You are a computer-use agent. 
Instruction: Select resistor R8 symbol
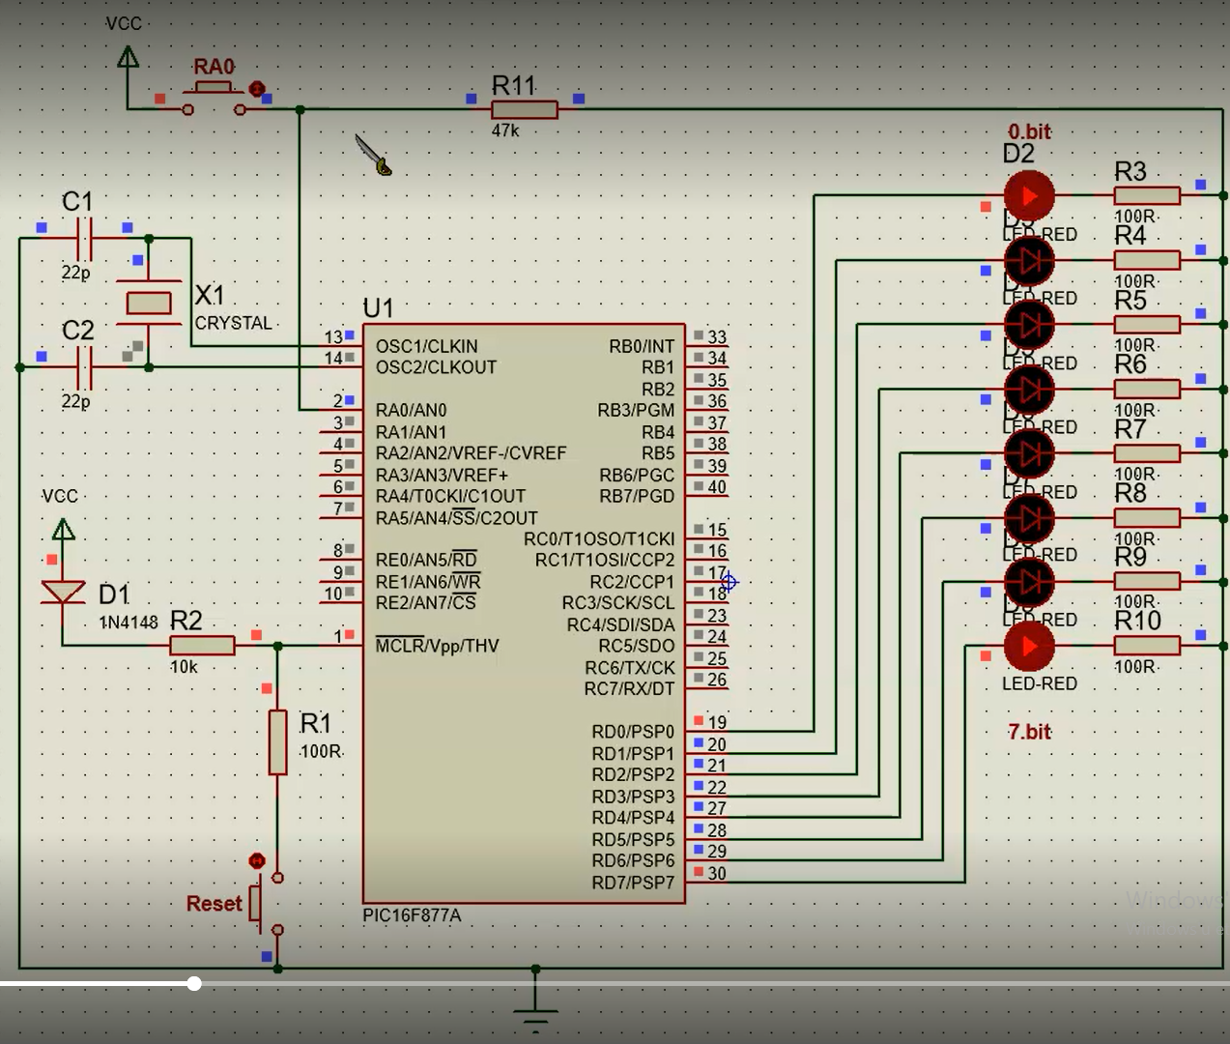[1147, 518]
